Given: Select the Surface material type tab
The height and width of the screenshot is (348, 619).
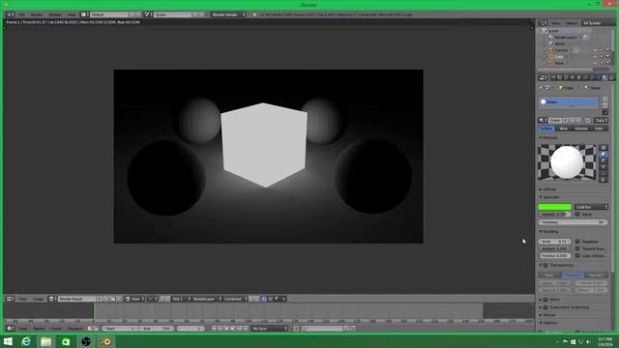Looking at the screenshot, I should (x=546, y=129).
